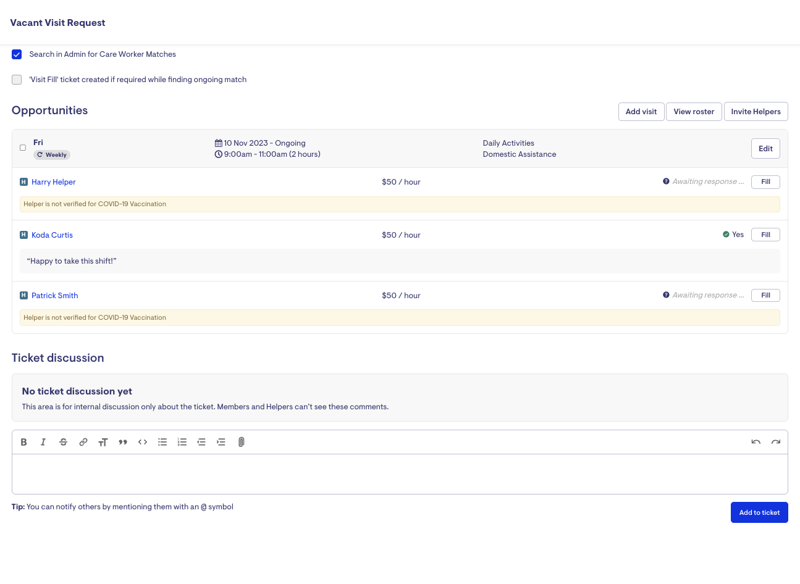Enable 'Visit Fill' ticket created checkbox
The width and height of the screenshot is (800, 584).
(17, 80)
